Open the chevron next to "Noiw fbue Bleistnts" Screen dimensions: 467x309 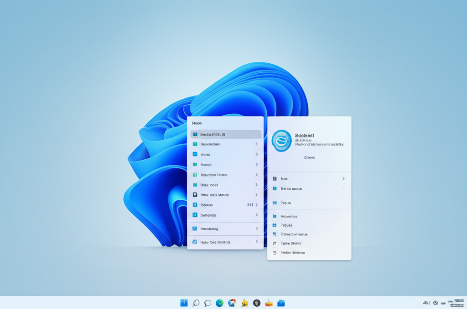257,242
